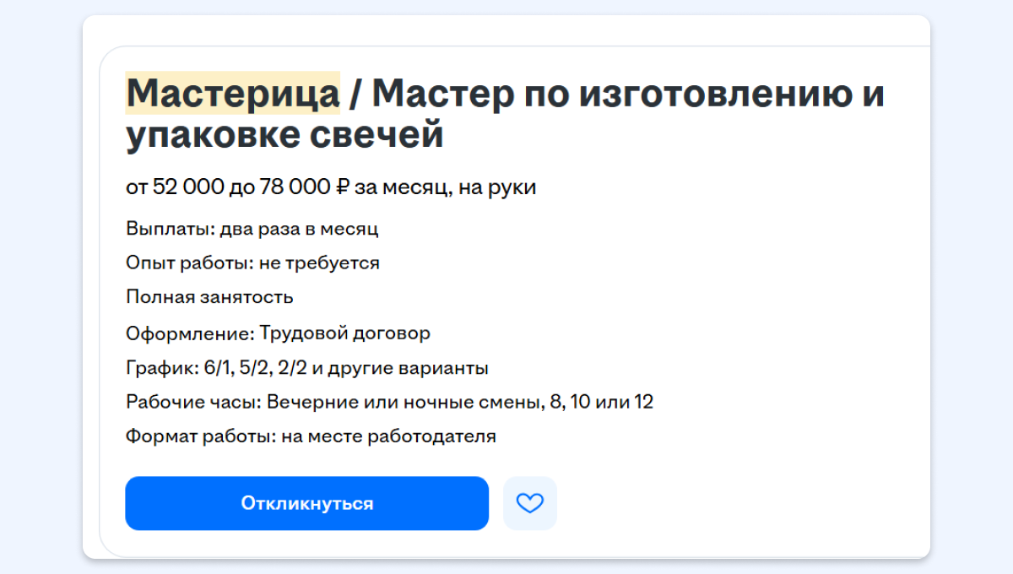The height and width of the screenshot is (574, 1013).
Task: Click the Выплаты два раза в месяц line
Action: click(252, 229)
